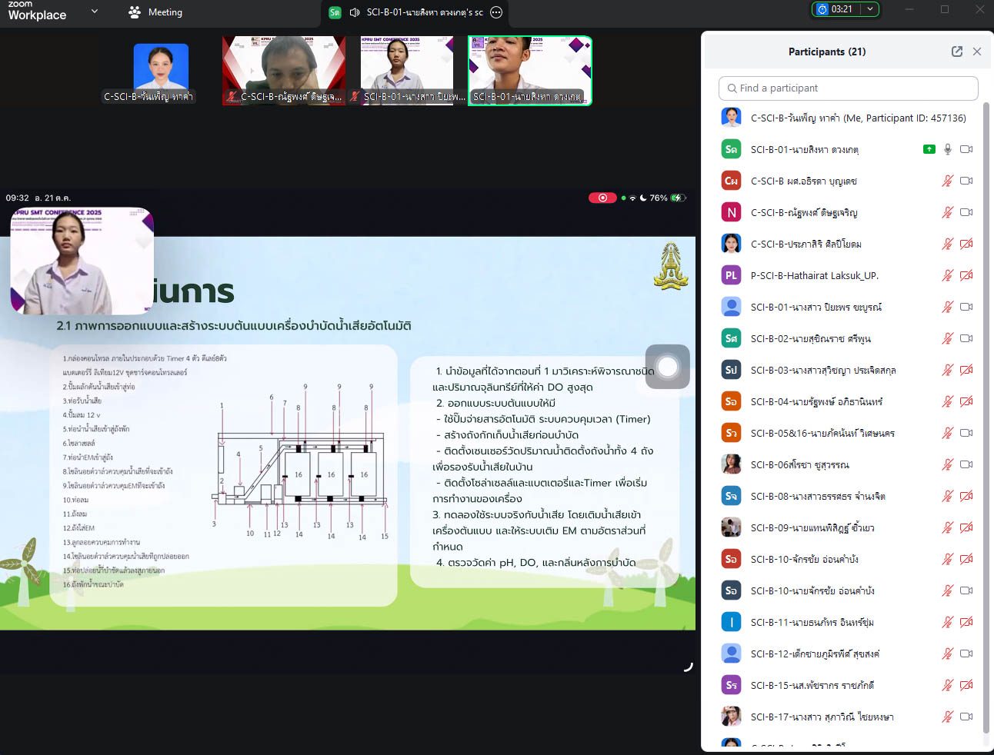
Task: Select participant SCI-B-17-นางสาว สุภาวิณี in the list
Action: coord(822,717)
